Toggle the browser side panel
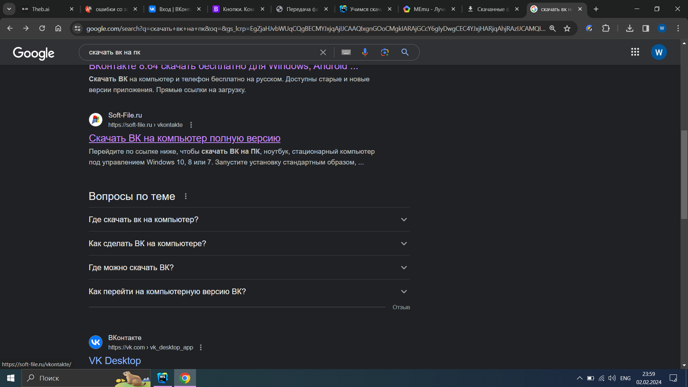688x387 pixels. [646, 28]
